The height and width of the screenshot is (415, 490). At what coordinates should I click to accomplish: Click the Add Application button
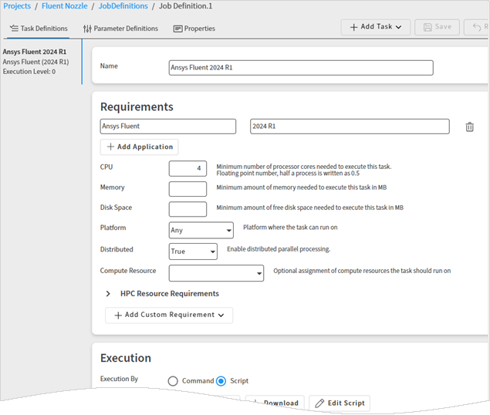(x=140, y=147)
